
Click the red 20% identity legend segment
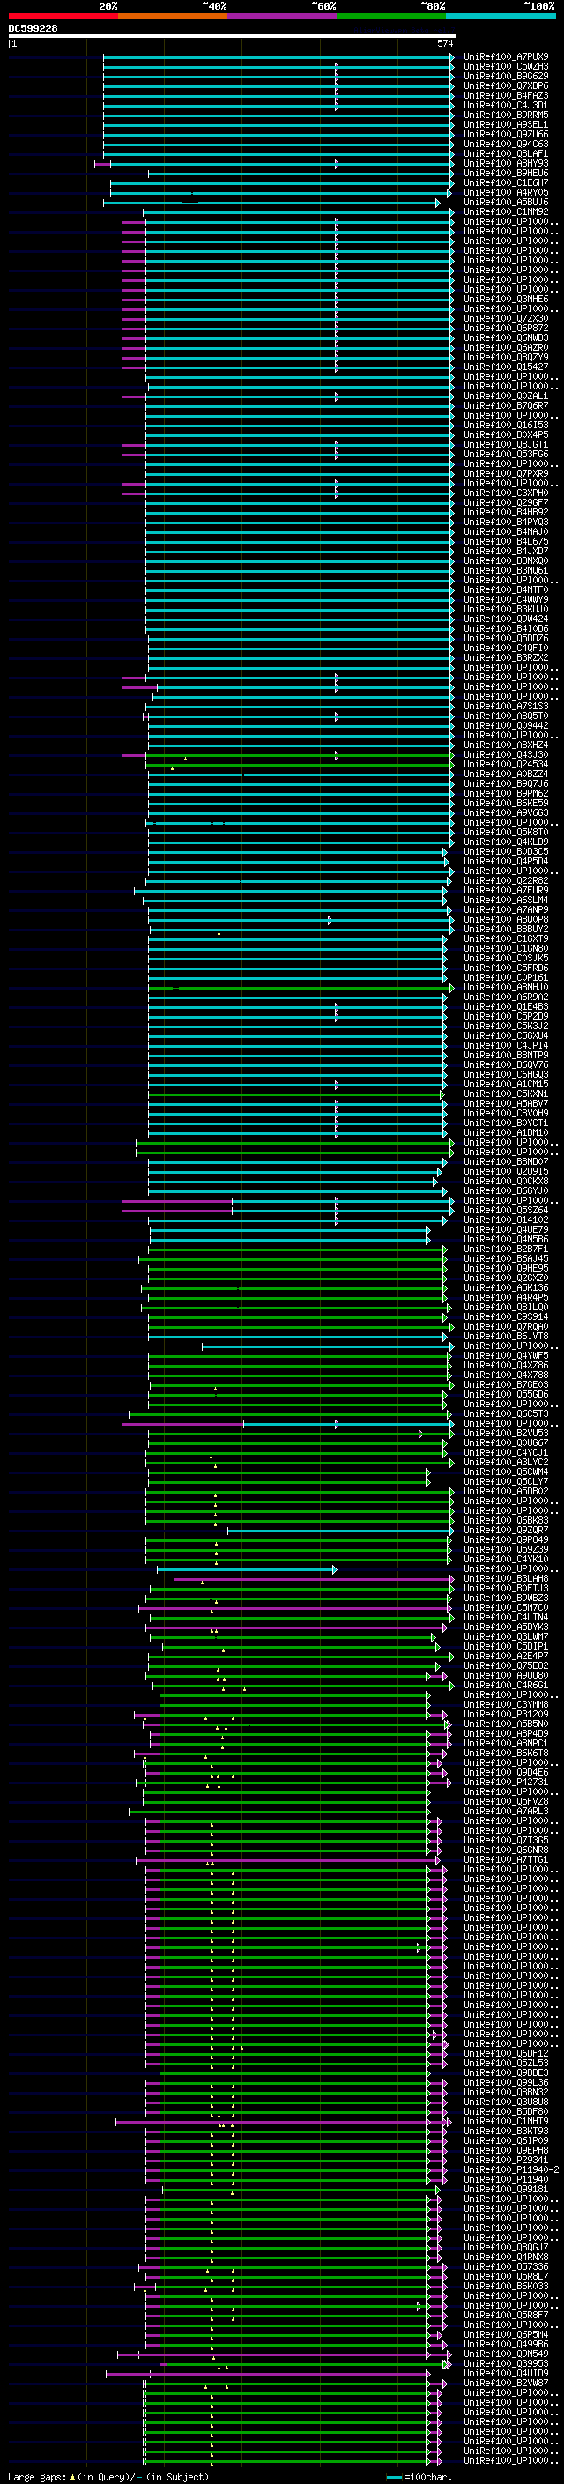tap(63, 16)
